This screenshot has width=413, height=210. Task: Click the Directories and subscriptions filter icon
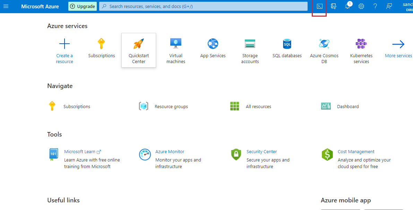point(334,6)
